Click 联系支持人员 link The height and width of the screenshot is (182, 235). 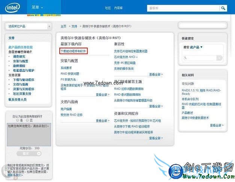point(17,100)
